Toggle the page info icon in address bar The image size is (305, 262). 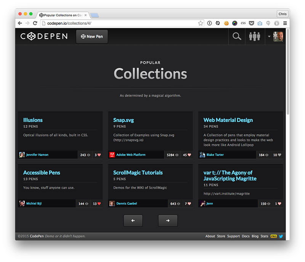[209, 23]
